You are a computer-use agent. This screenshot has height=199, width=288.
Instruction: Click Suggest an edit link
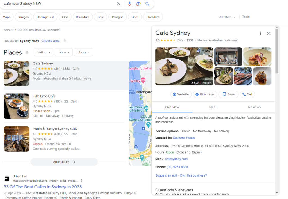[166, 175]
